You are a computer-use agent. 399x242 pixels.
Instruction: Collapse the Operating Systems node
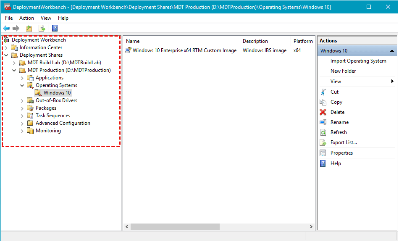(x=22, y=86)
